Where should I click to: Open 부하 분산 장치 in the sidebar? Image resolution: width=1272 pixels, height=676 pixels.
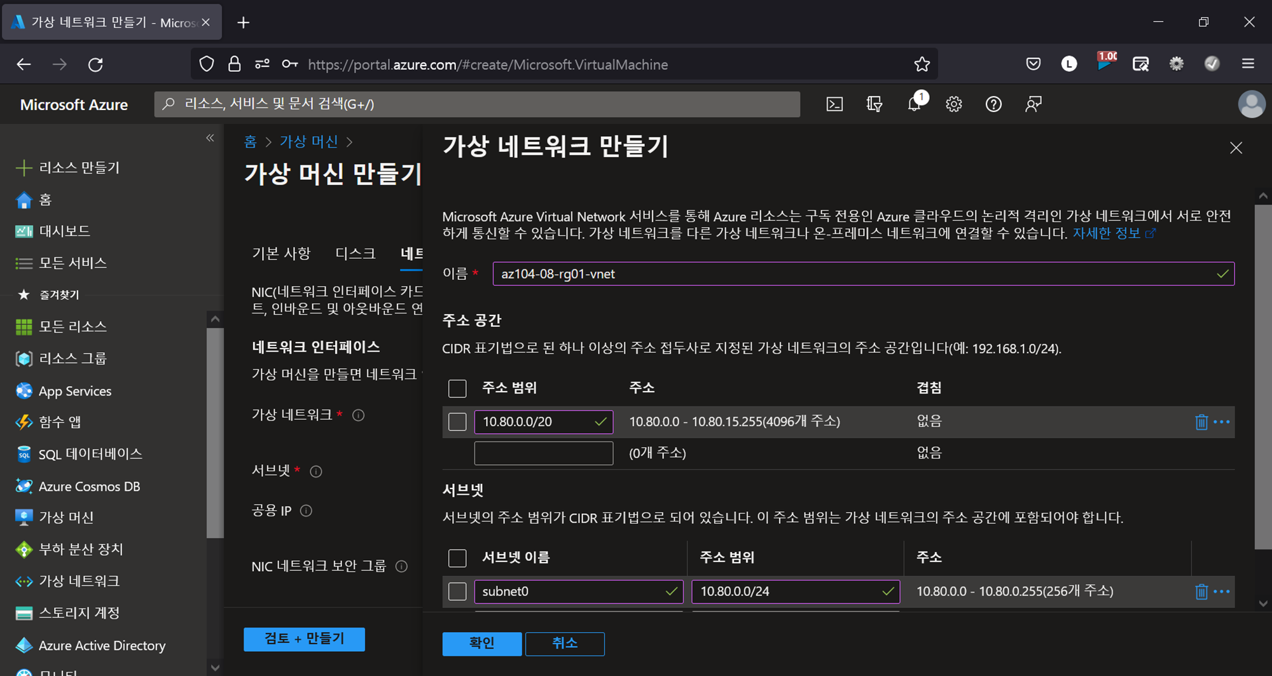69,549
